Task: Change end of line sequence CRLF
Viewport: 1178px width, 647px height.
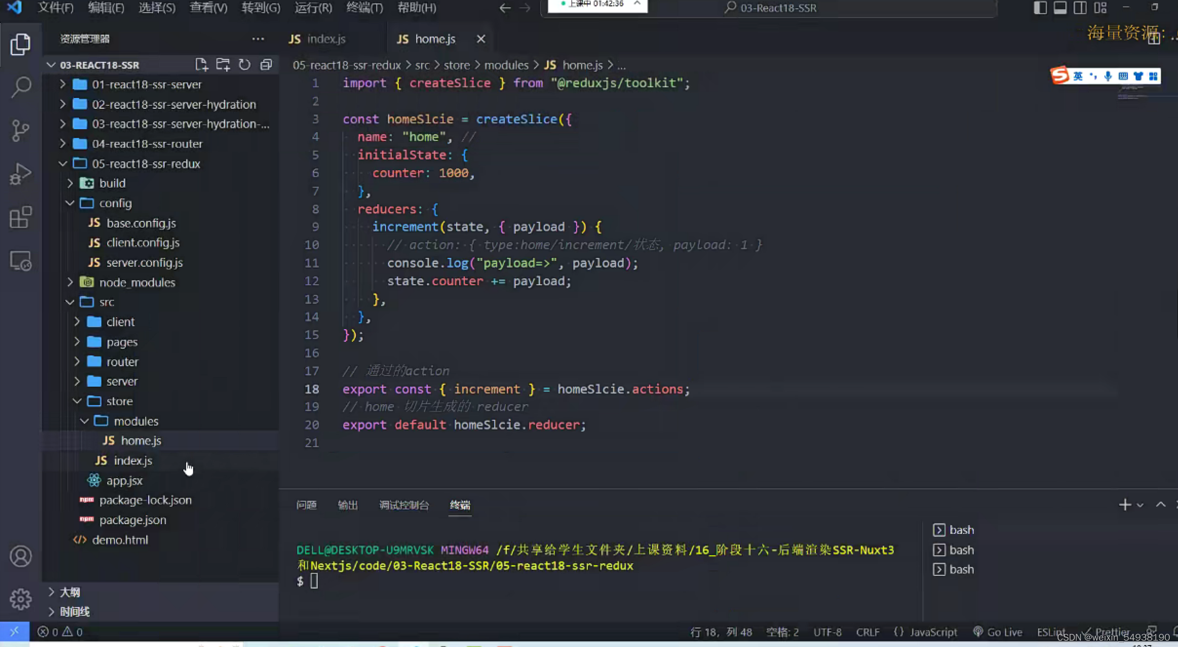Action: coord(868,632)
